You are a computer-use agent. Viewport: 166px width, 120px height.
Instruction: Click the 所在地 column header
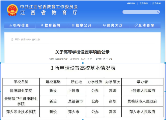pyautogui.click(x=76, y=82)
